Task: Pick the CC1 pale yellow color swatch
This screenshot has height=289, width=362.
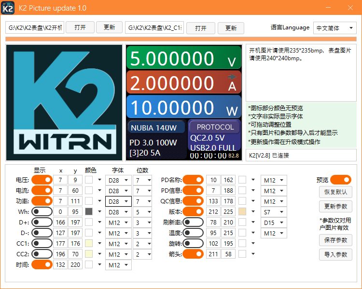Action: tap(89, 243)
